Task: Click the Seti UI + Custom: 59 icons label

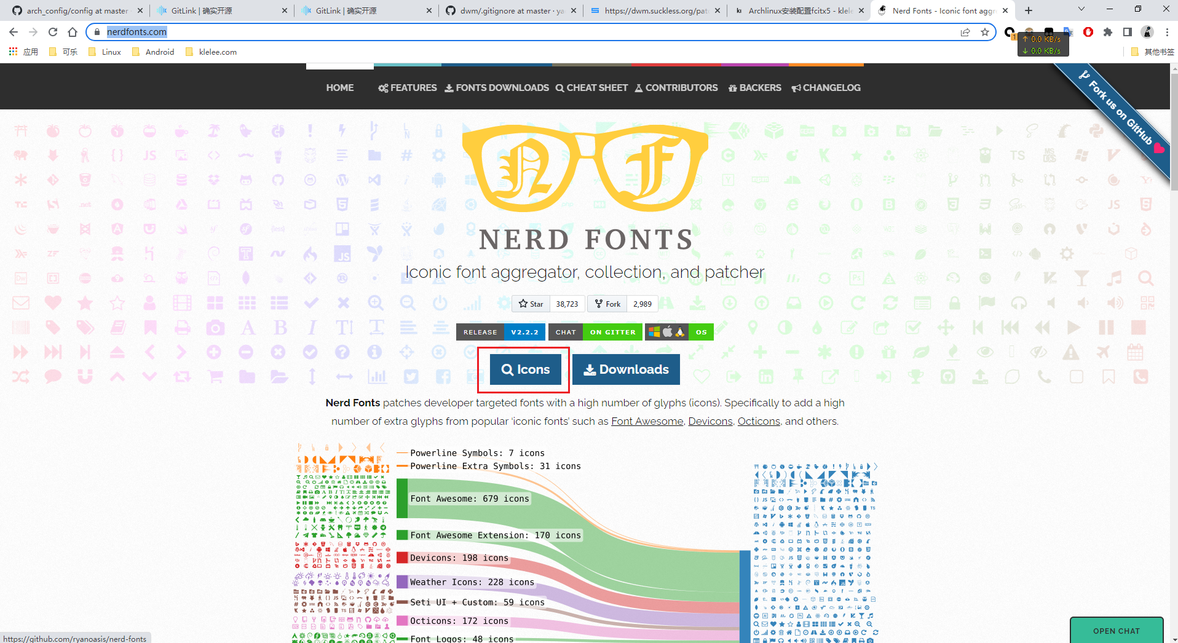Action: pyautogui.click(x=477, y=602)
